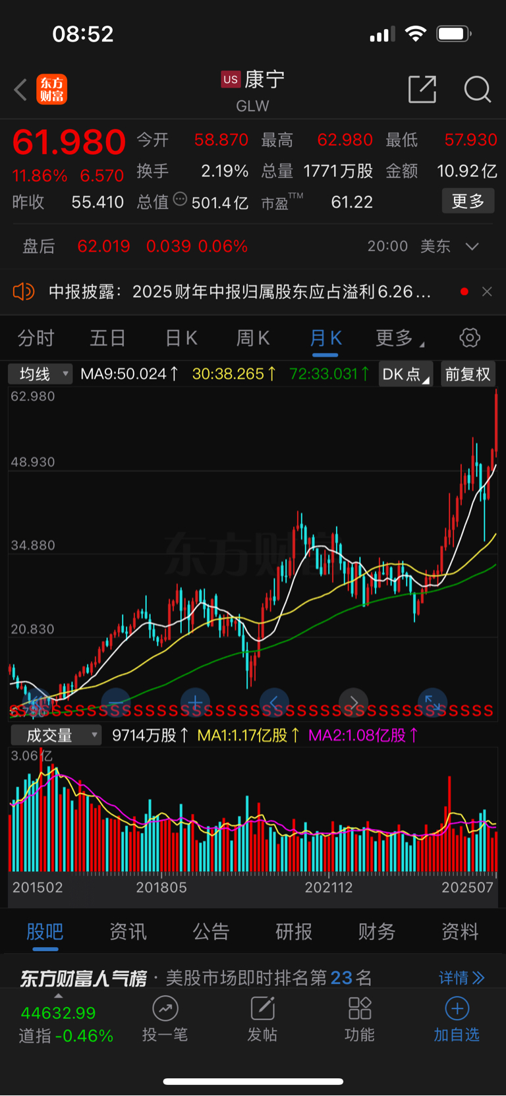Open the 前复权 adjustment selector
This screenshot has width=506, height=1096.
(x=468, y=374)
